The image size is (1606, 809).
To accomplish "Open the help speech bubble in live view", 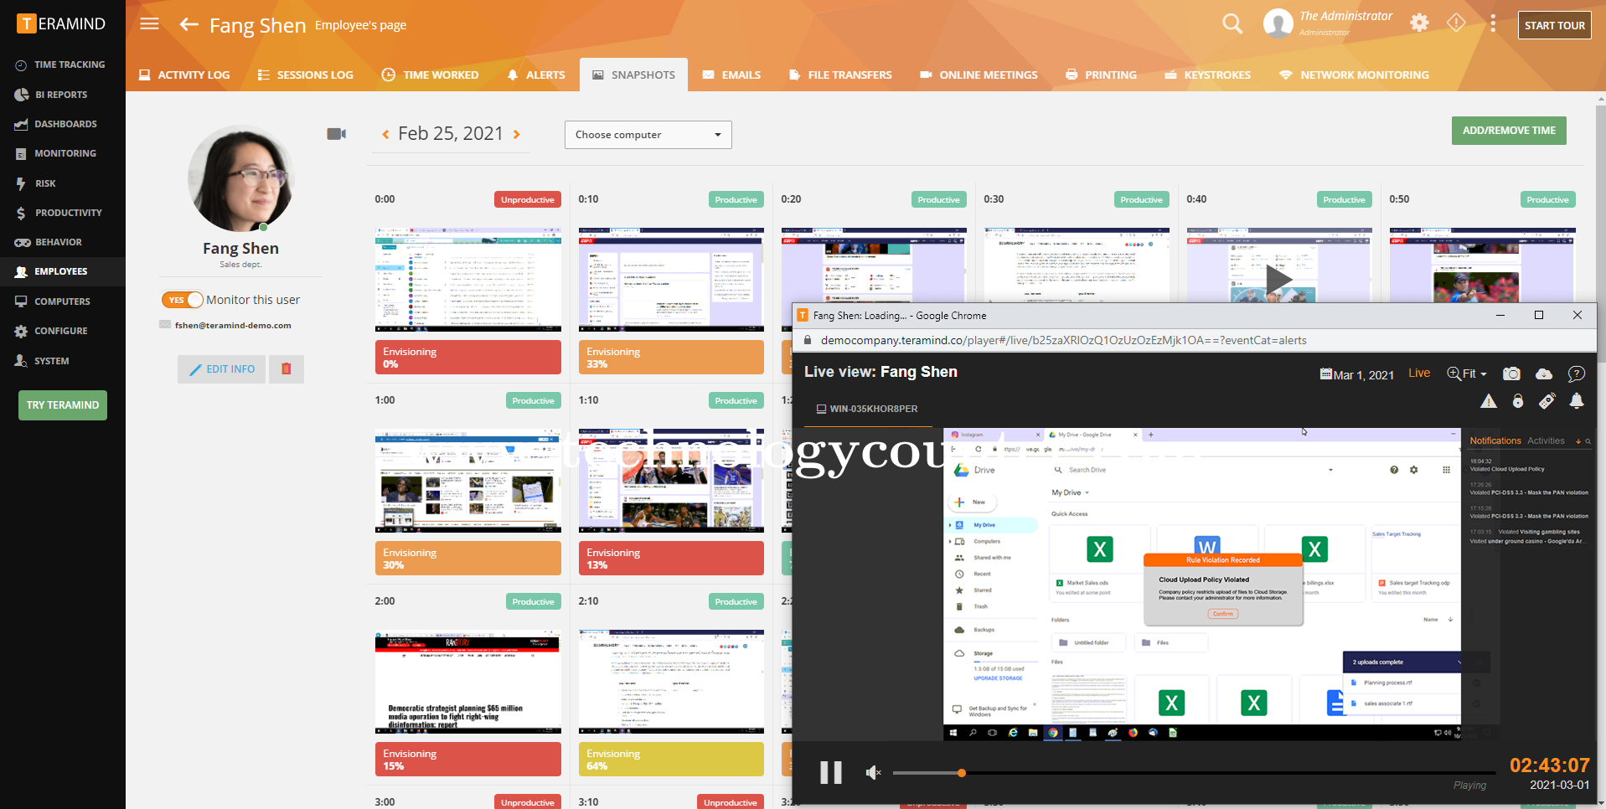I will [1577, 374].
